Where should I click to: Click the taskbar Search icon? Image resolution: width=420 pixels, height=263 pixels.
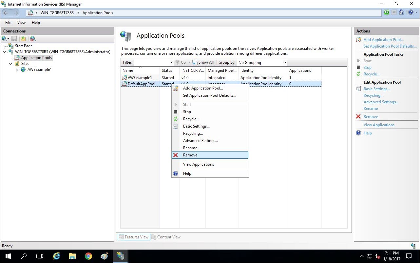click(24, 256)
